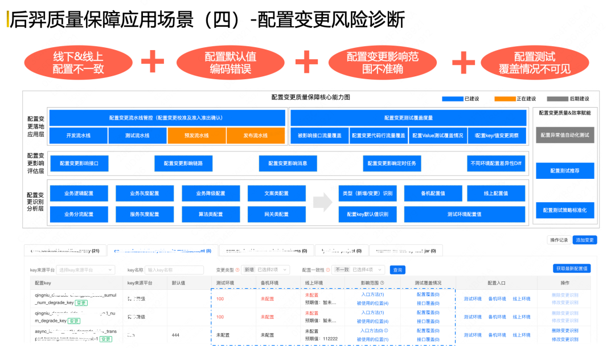Select the 网关类配置 box
Screen dimensions: 615x348
[277, 214]
